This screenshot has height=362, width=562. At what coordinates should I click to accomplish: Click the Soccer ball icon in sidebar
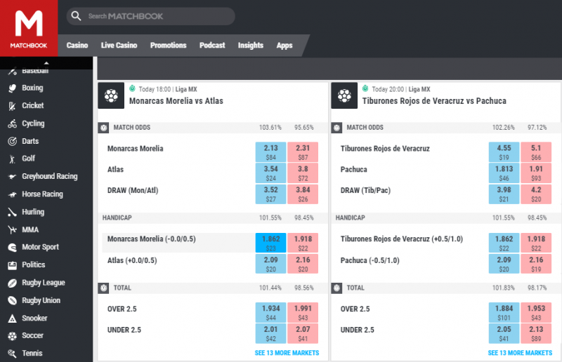pos(11,336)
